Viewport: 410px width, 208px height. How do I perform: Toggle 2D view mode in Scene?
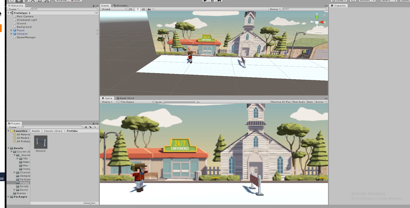pos(131,9)
